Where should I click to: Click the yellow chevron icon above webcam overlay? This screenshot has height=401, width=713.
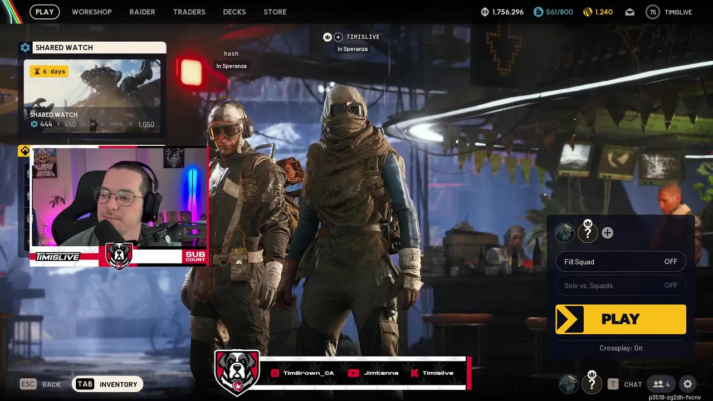[x=25, y=151]
